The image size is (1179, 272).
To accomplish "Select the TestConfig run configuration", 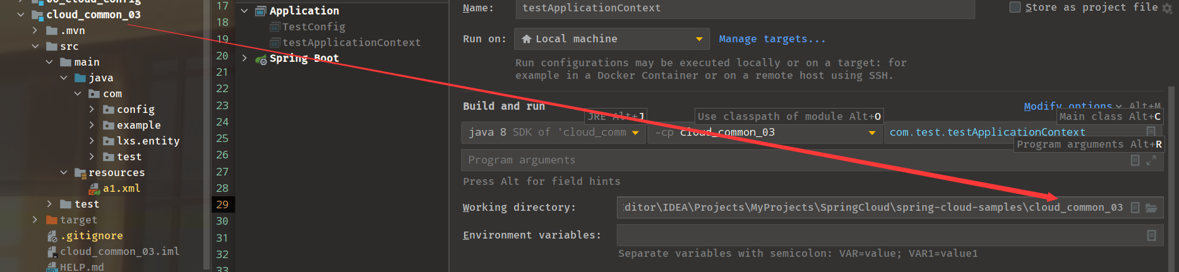I will [313, 27].
